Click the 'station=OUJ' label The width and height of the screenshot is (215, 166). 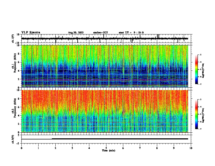100,33
